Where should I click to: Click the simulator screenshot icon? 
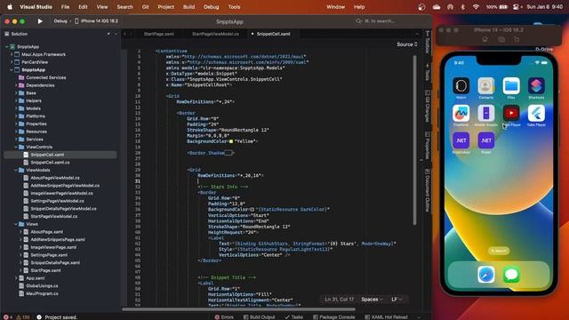tap(501, 39)
